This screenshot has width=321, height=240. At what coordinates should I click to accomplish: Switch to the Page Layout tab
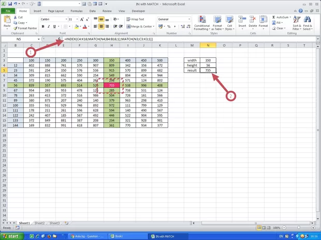pos(56,11)
